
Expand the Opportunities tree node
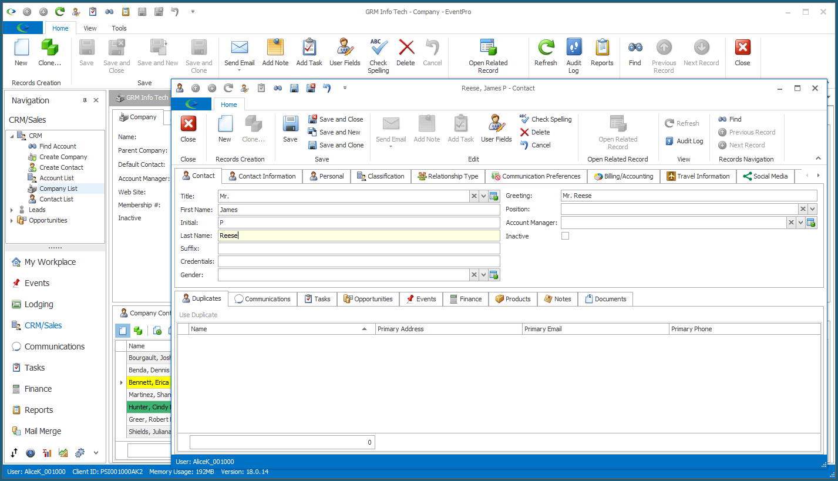(12, 220)
